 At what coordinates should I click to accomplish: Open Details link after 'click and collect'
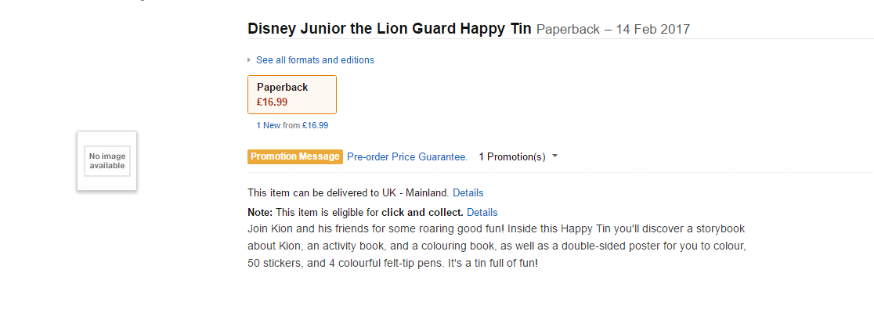[482, 213]
